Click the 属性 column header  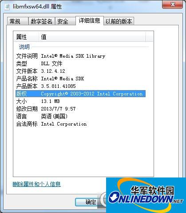[26, 37]
